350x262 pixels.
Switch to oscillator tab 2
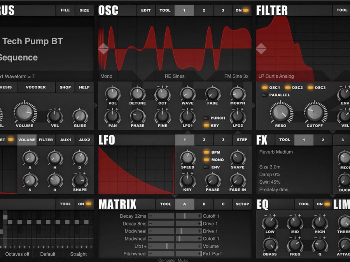coord(203,10)
